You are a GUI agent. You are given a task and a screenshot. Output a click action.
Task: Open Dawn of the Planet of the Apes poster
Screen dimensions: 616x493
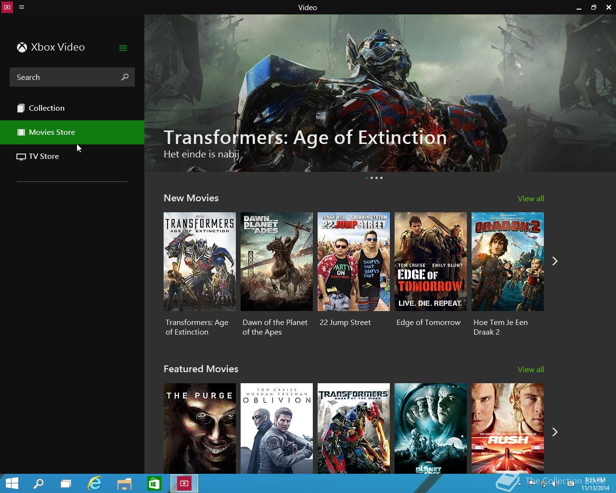click(x=277, y=261)
